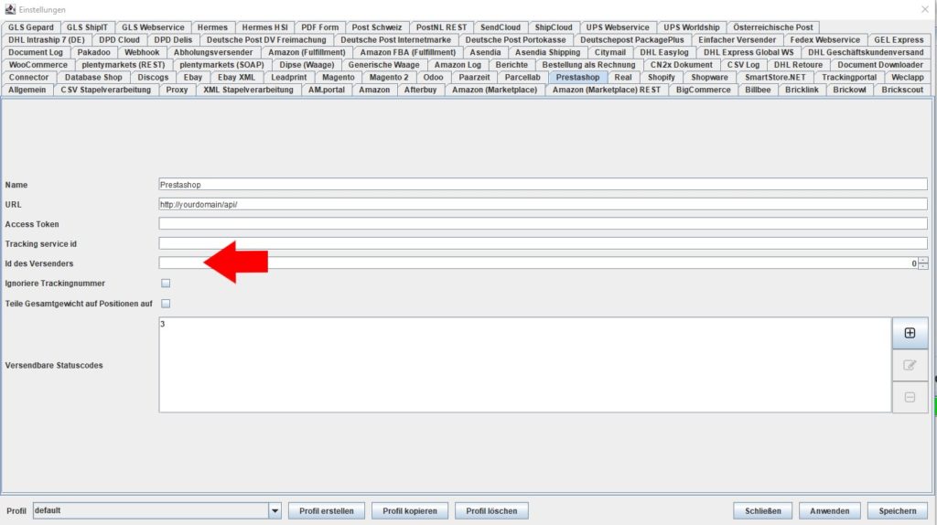Open the SmartStore.NET tab

point(775,77)
